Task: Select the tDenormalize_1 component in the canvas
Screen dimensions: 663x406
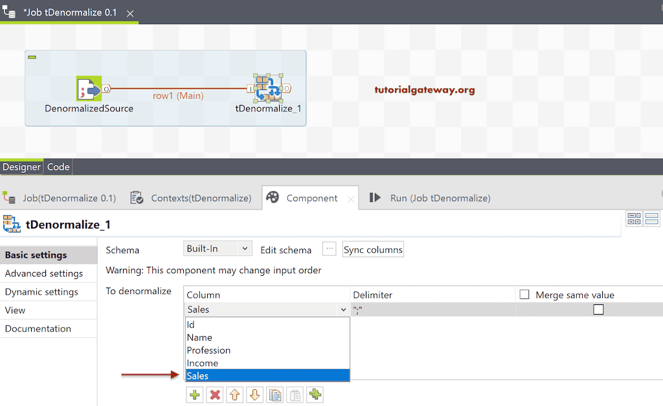Action: point(267,87)
